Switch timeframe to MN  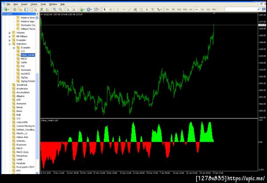click(214, 9)
